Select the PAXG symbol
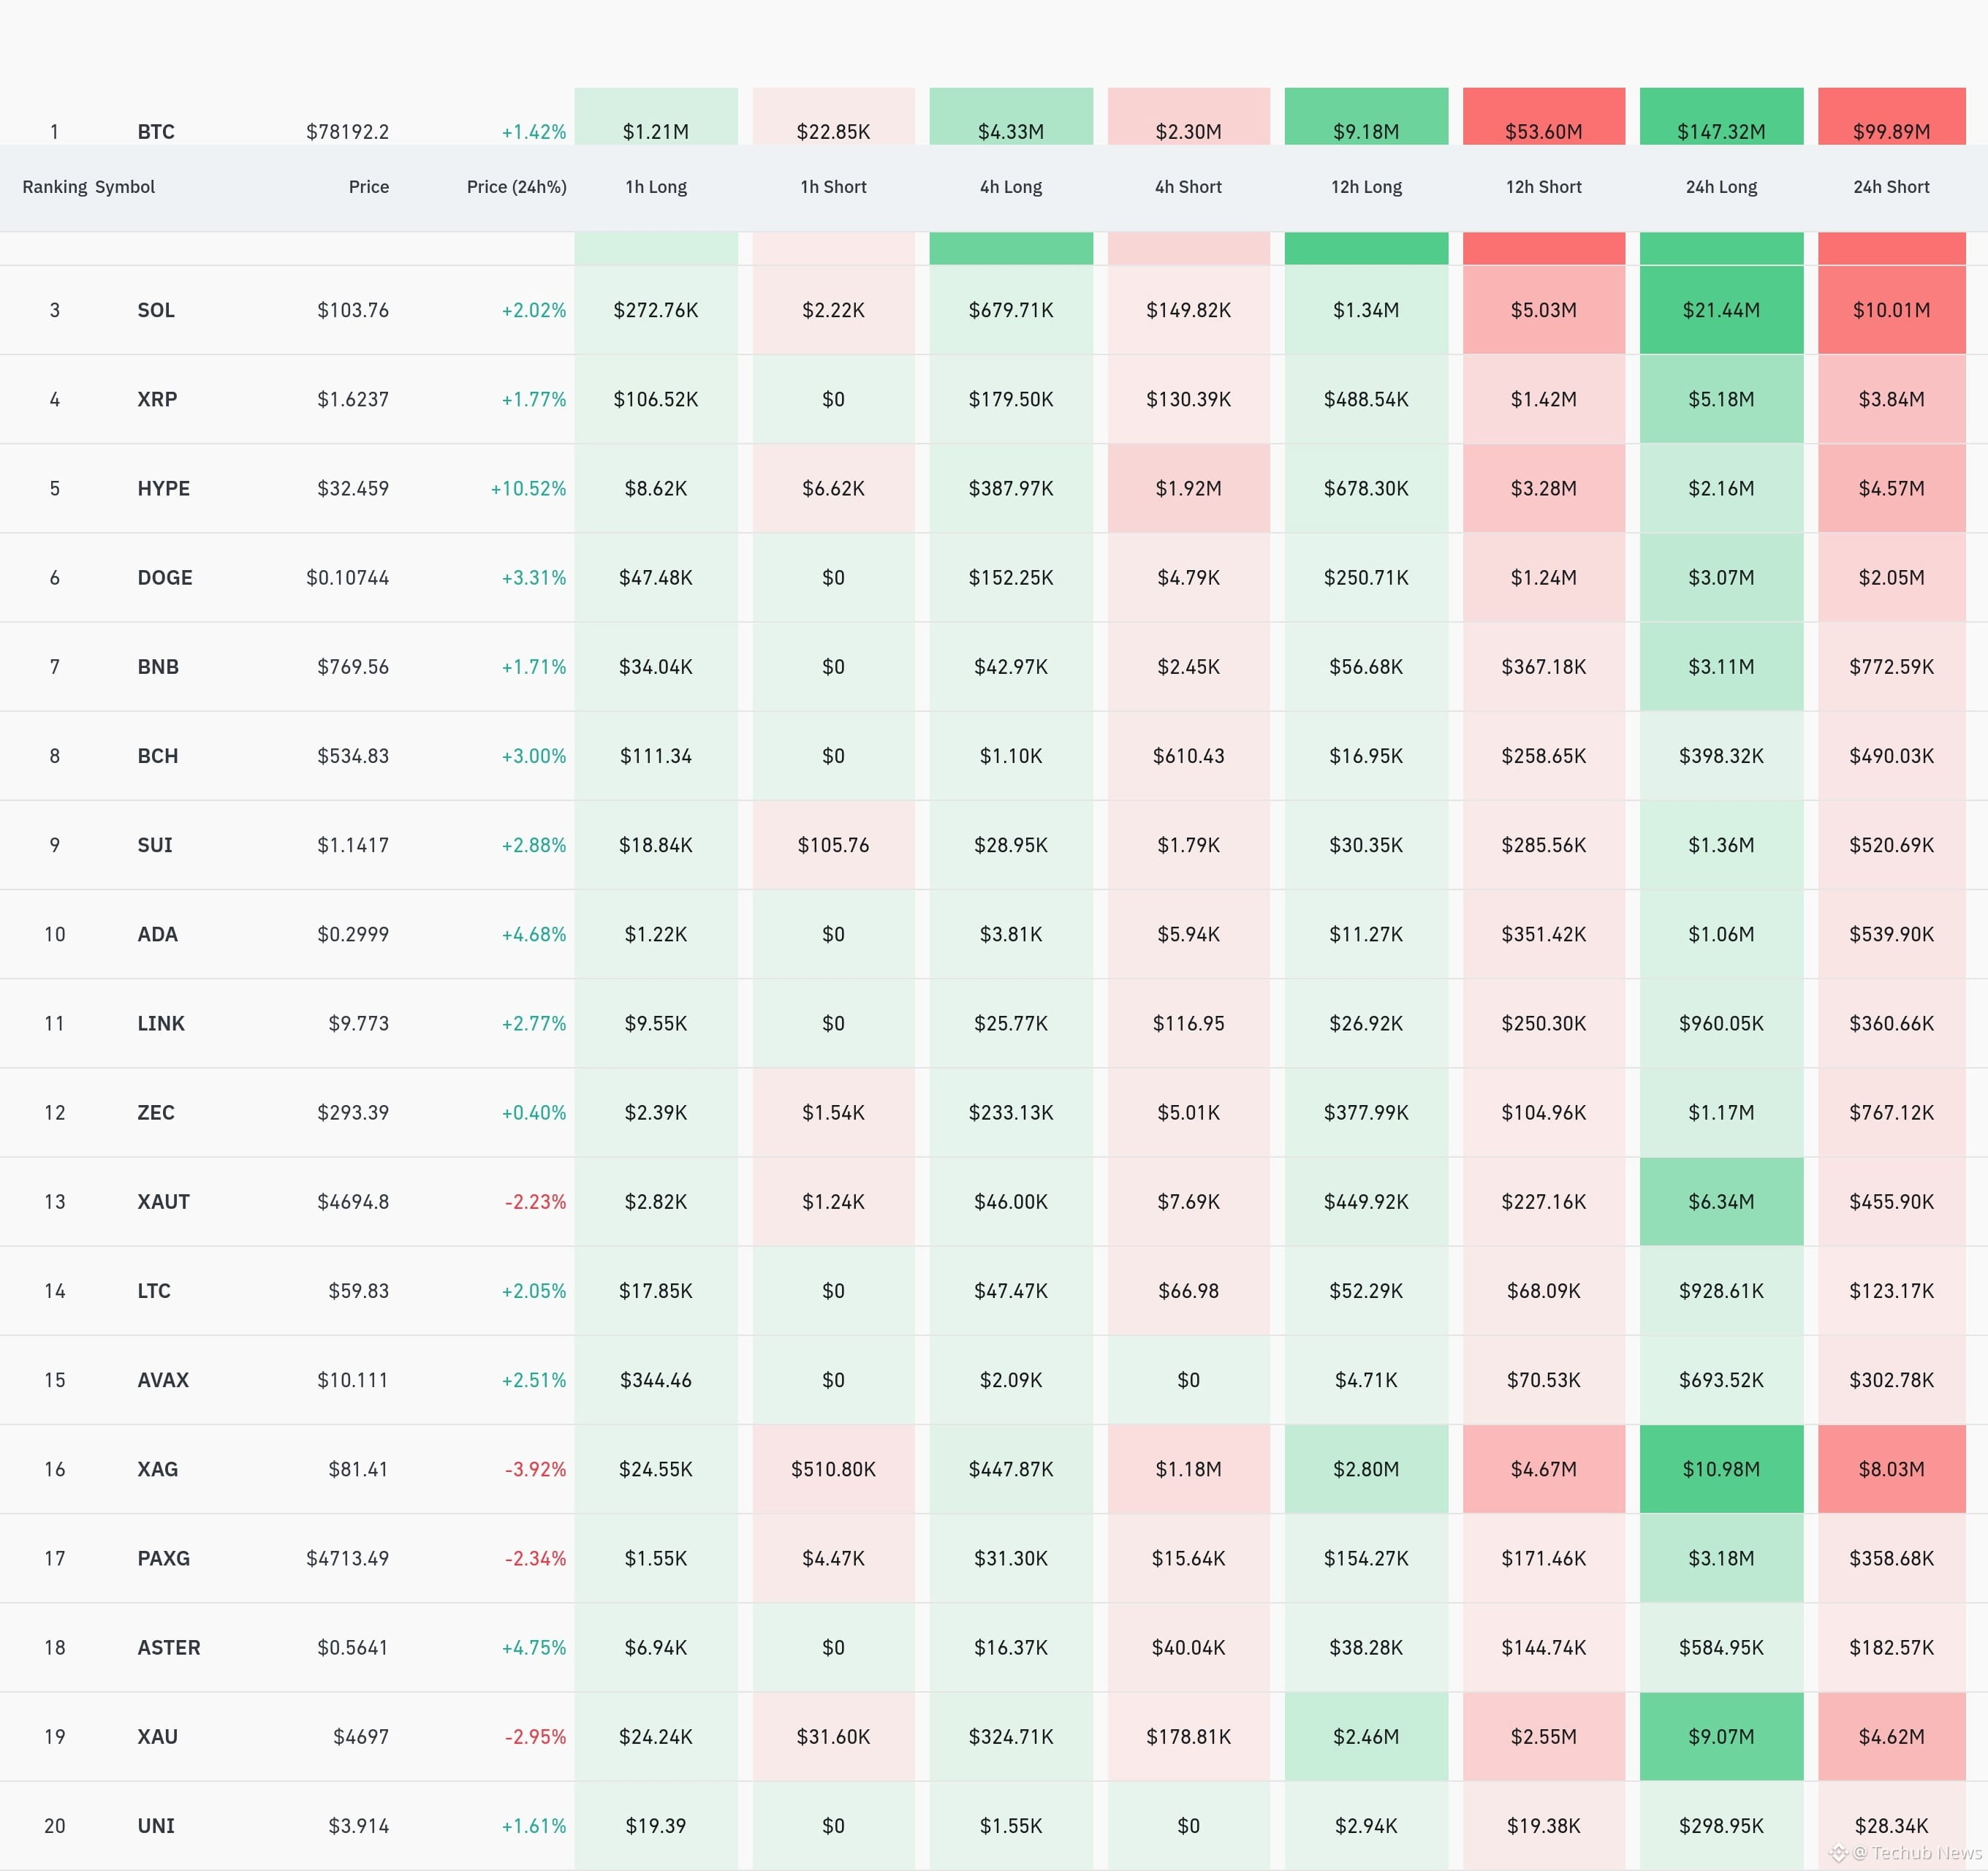The image size is (1988, 1871). click(163, 1558)
